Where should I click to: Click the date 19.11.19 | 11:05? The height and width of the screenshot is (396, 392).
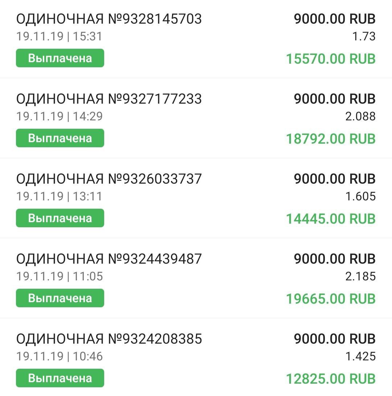click(x=60, y=276)
